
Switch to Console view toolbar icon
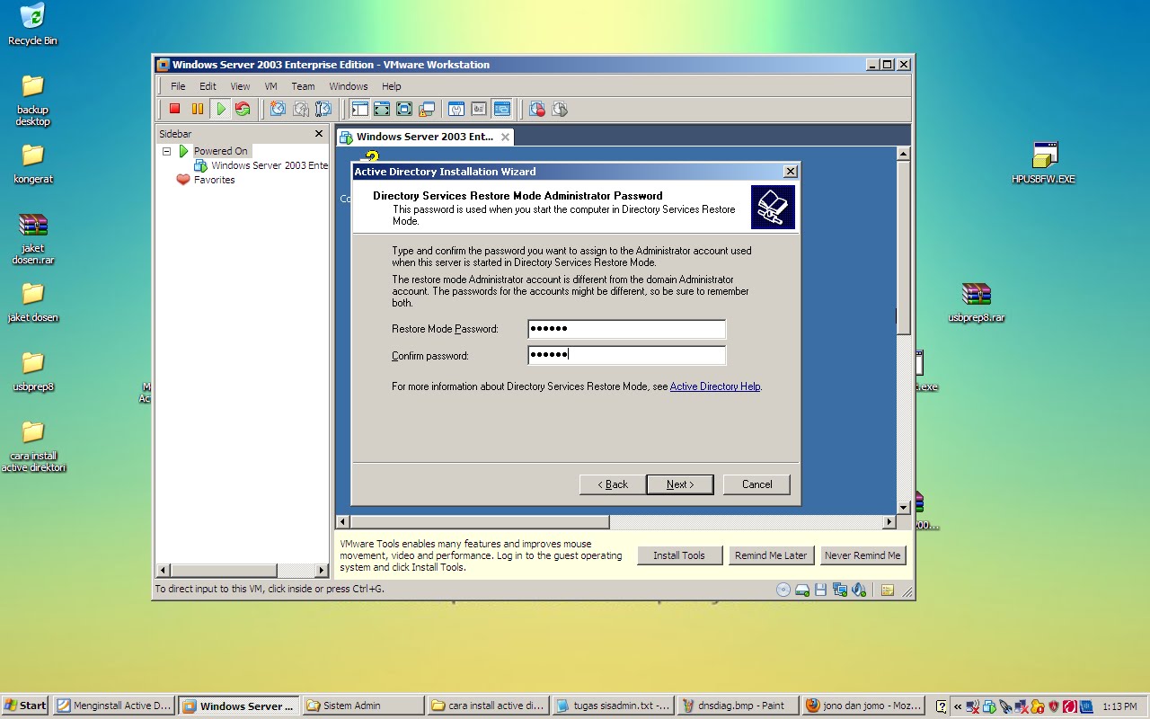click(501, 109)
